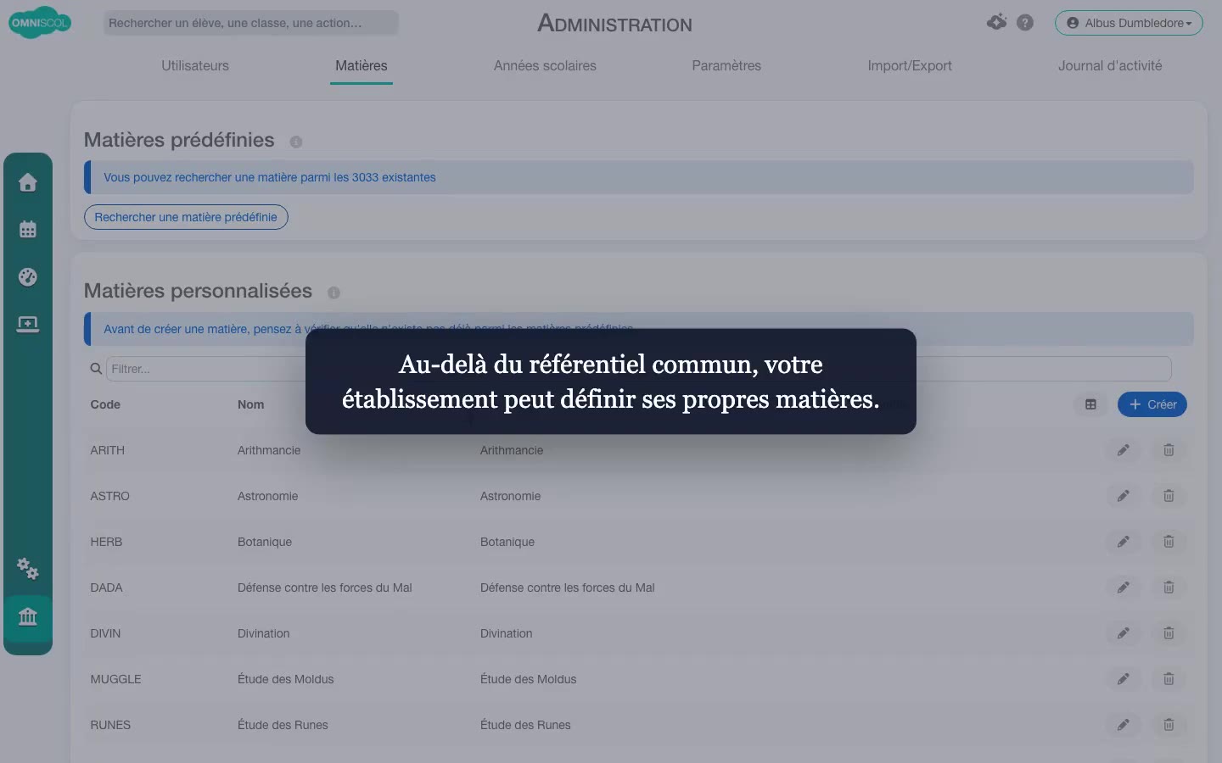This screenshot has width=1222, height=763.
Task: Click the Omniscol logo
Action: pos(40,23)
